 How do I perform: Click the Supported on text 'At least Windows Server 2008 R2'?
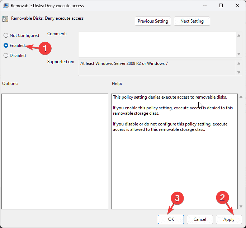click(110, 63)
